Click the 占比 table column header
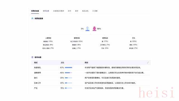This screenshot has height=101, width=179. click(x=62, y=63)
